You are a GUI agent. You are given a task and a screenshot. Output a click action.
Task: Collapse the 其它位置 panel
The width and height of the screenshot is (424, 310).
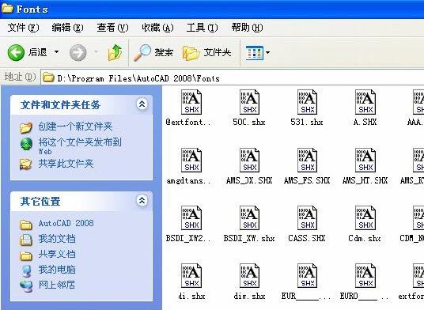[x=142, y=201]
